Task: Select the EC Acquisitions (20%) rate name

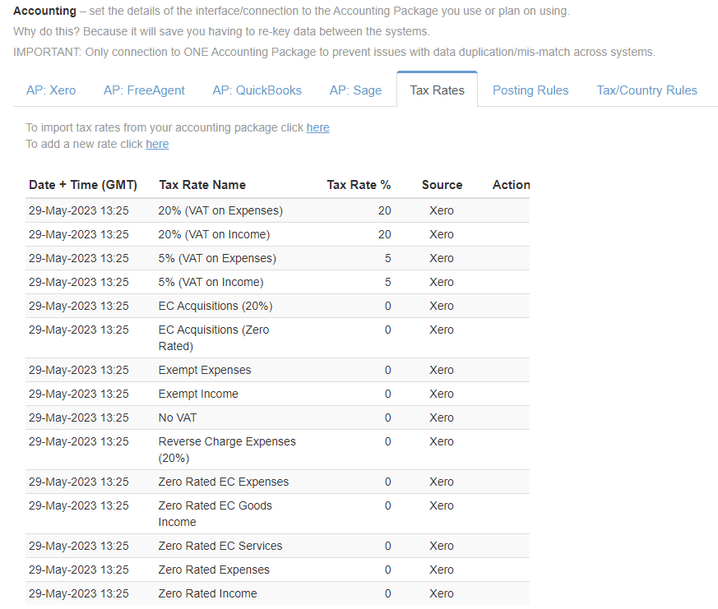Action: [x=215, y=306]
